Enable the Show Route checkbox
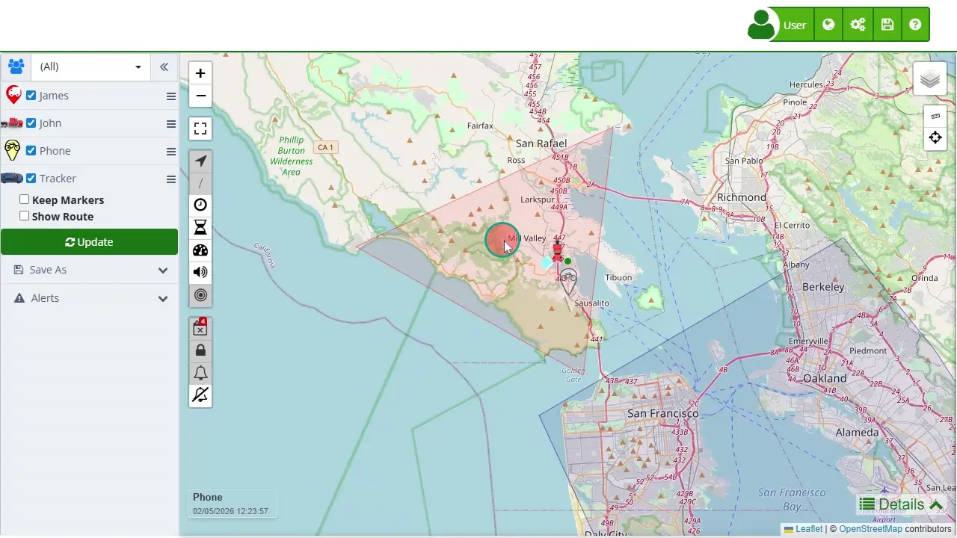957x538 pixels. point(25,215)
